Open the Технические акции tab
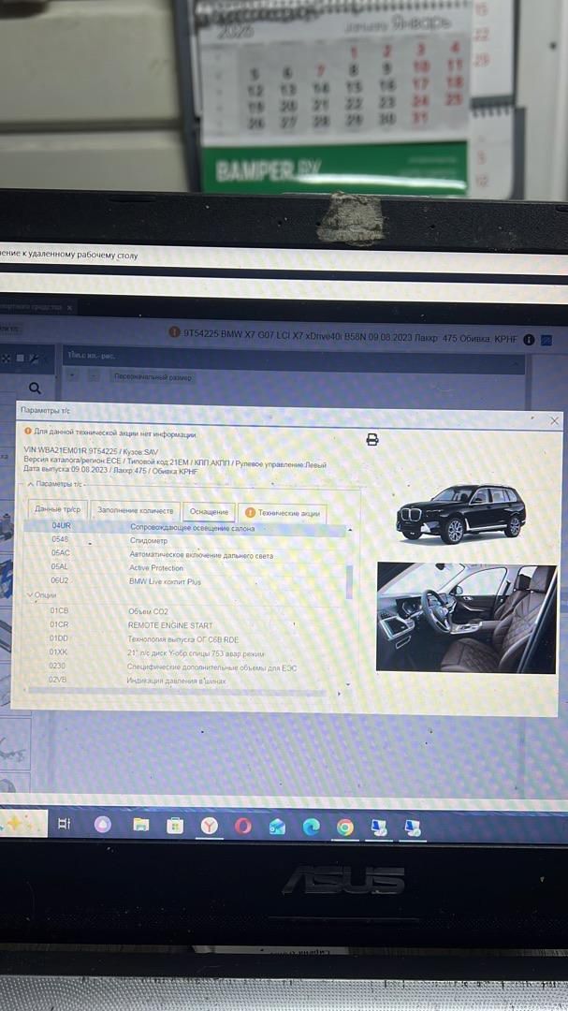Screen dimensions: 568x1011 (283, 513)
